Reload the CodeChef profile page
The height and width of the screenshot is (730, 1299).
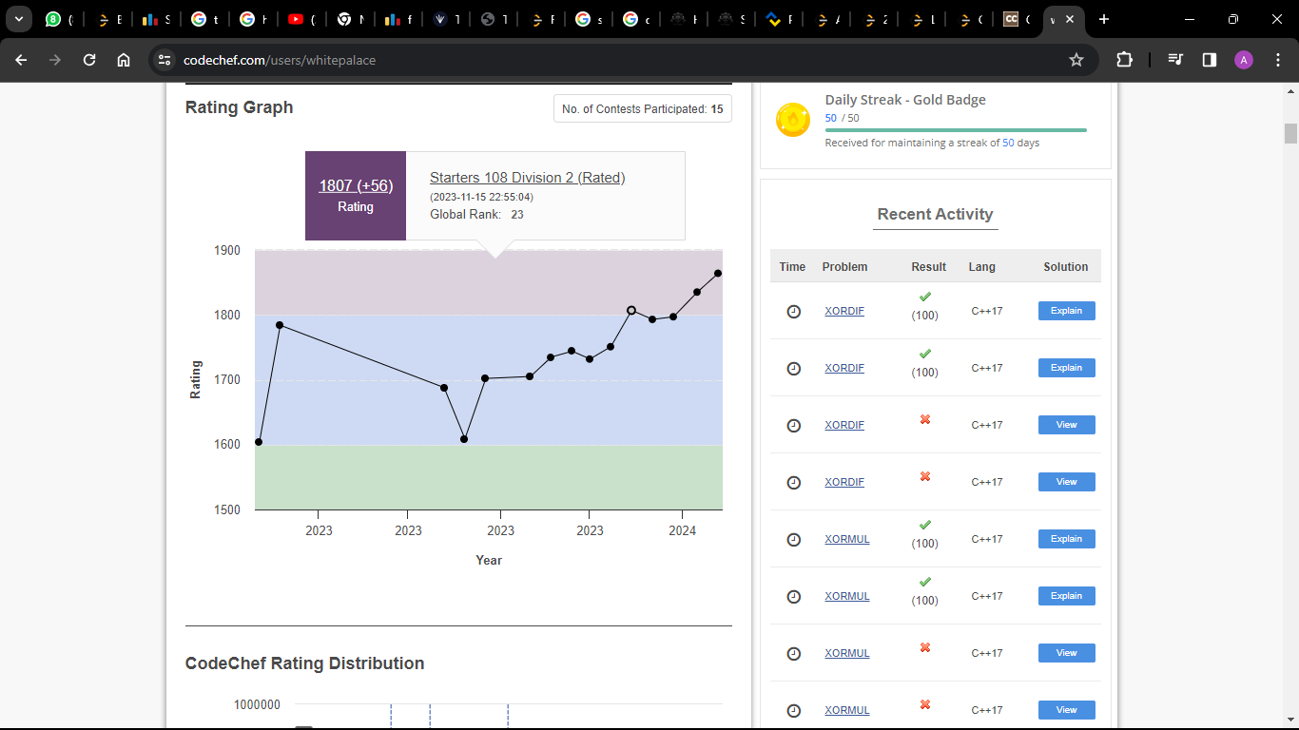pos(89,60)
